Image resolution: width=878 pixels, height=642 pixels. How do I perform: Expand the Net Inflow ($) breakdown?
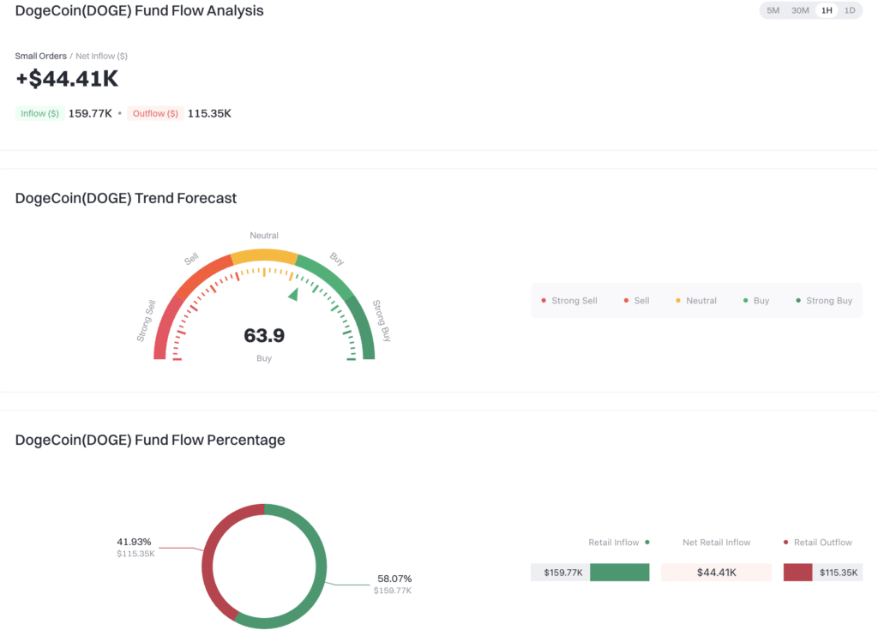pos(101,56)
